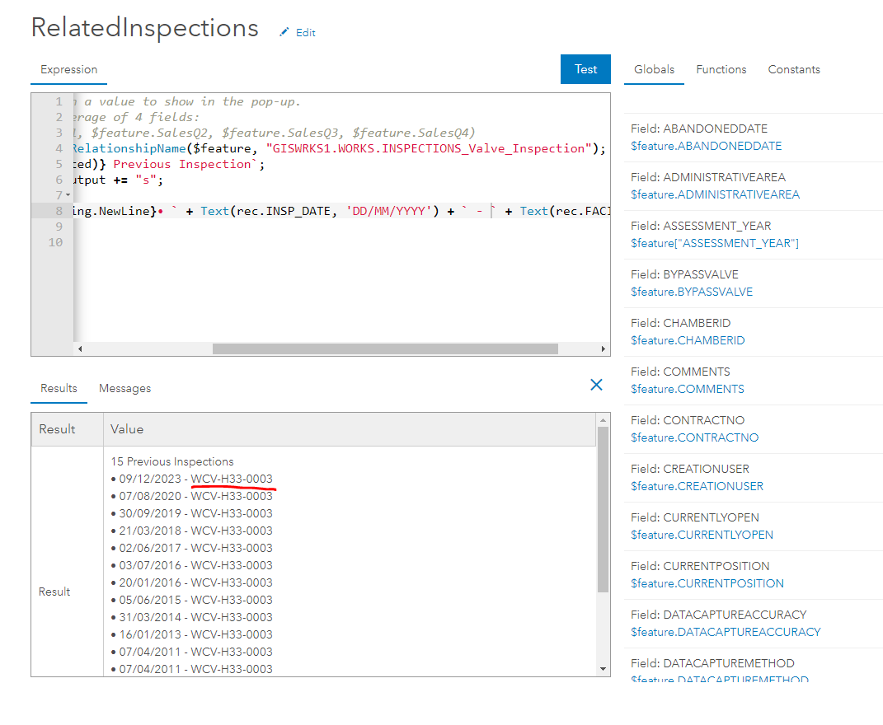
Task: Switch to the Functions tab
Action: (721, 69)
